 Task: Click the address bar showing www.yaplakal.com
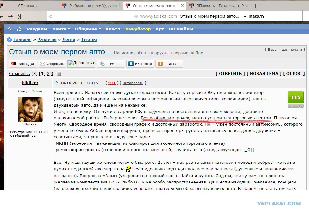click(x=175, y=16)
